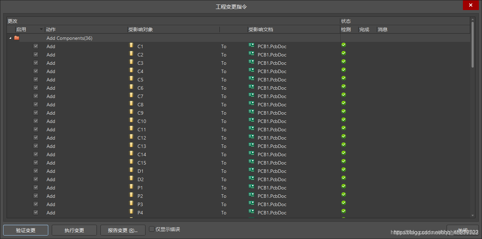The image size is (482, 239).
Task: Select object name C2
Action: pyautogui.click(x=140, y=55)
